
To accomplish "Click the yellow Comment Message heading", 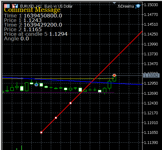I will coord(32,10).
